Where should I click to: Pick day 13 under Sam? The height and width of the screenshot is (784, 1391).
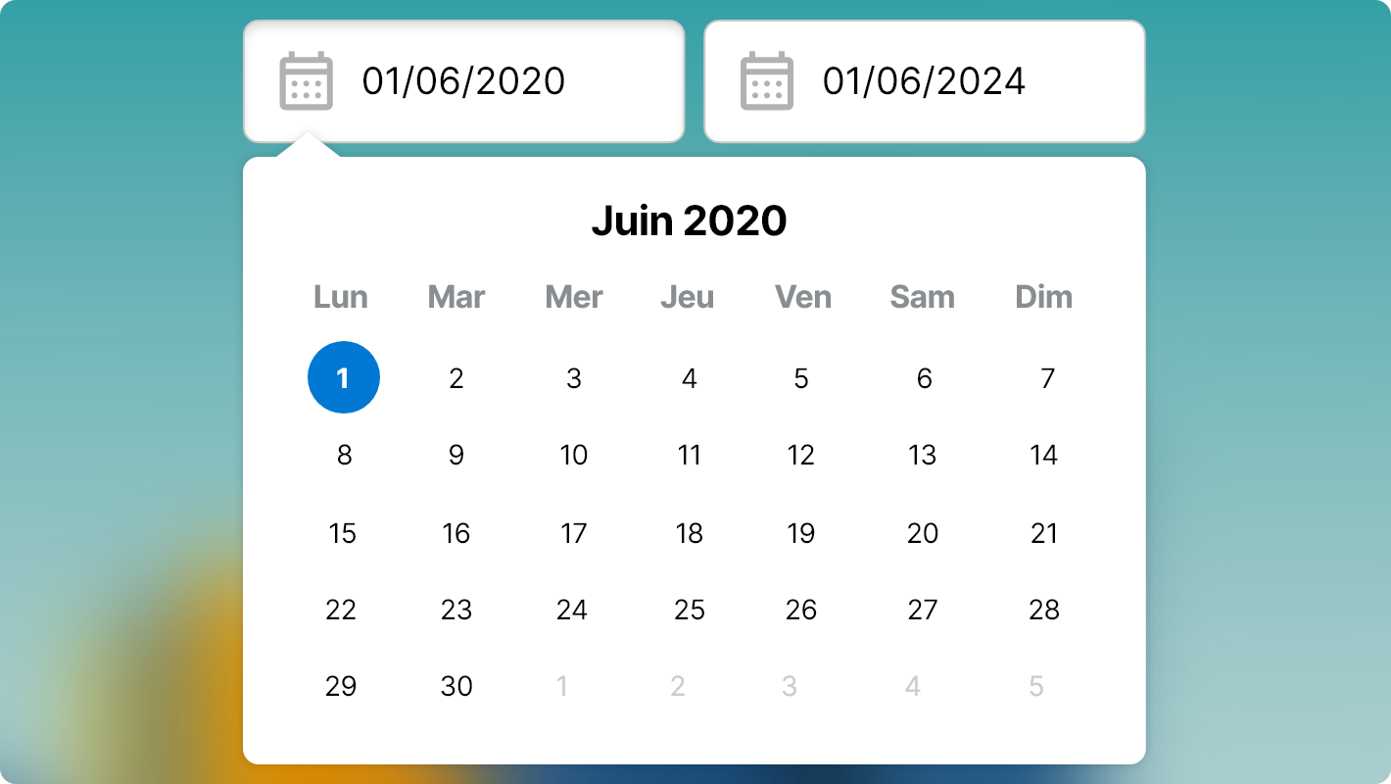[x=923, y=455]
